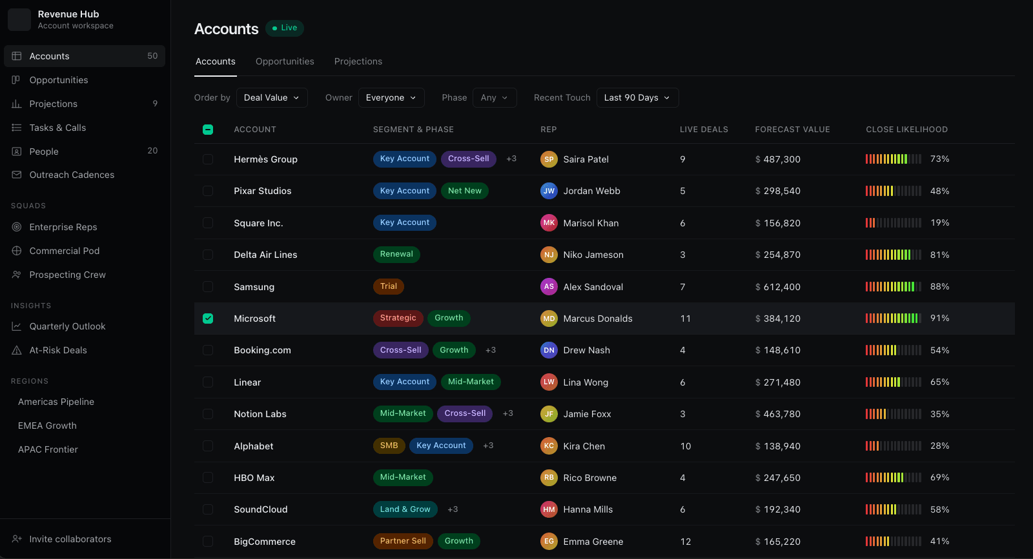Open the Deal Value order-by dropdown

click(x=272, y=97)
